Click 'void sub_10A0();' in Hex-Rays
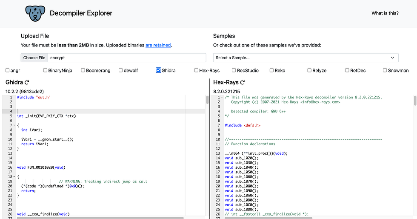Viewport: 417px width, 219px height. [x=242, y=195]
